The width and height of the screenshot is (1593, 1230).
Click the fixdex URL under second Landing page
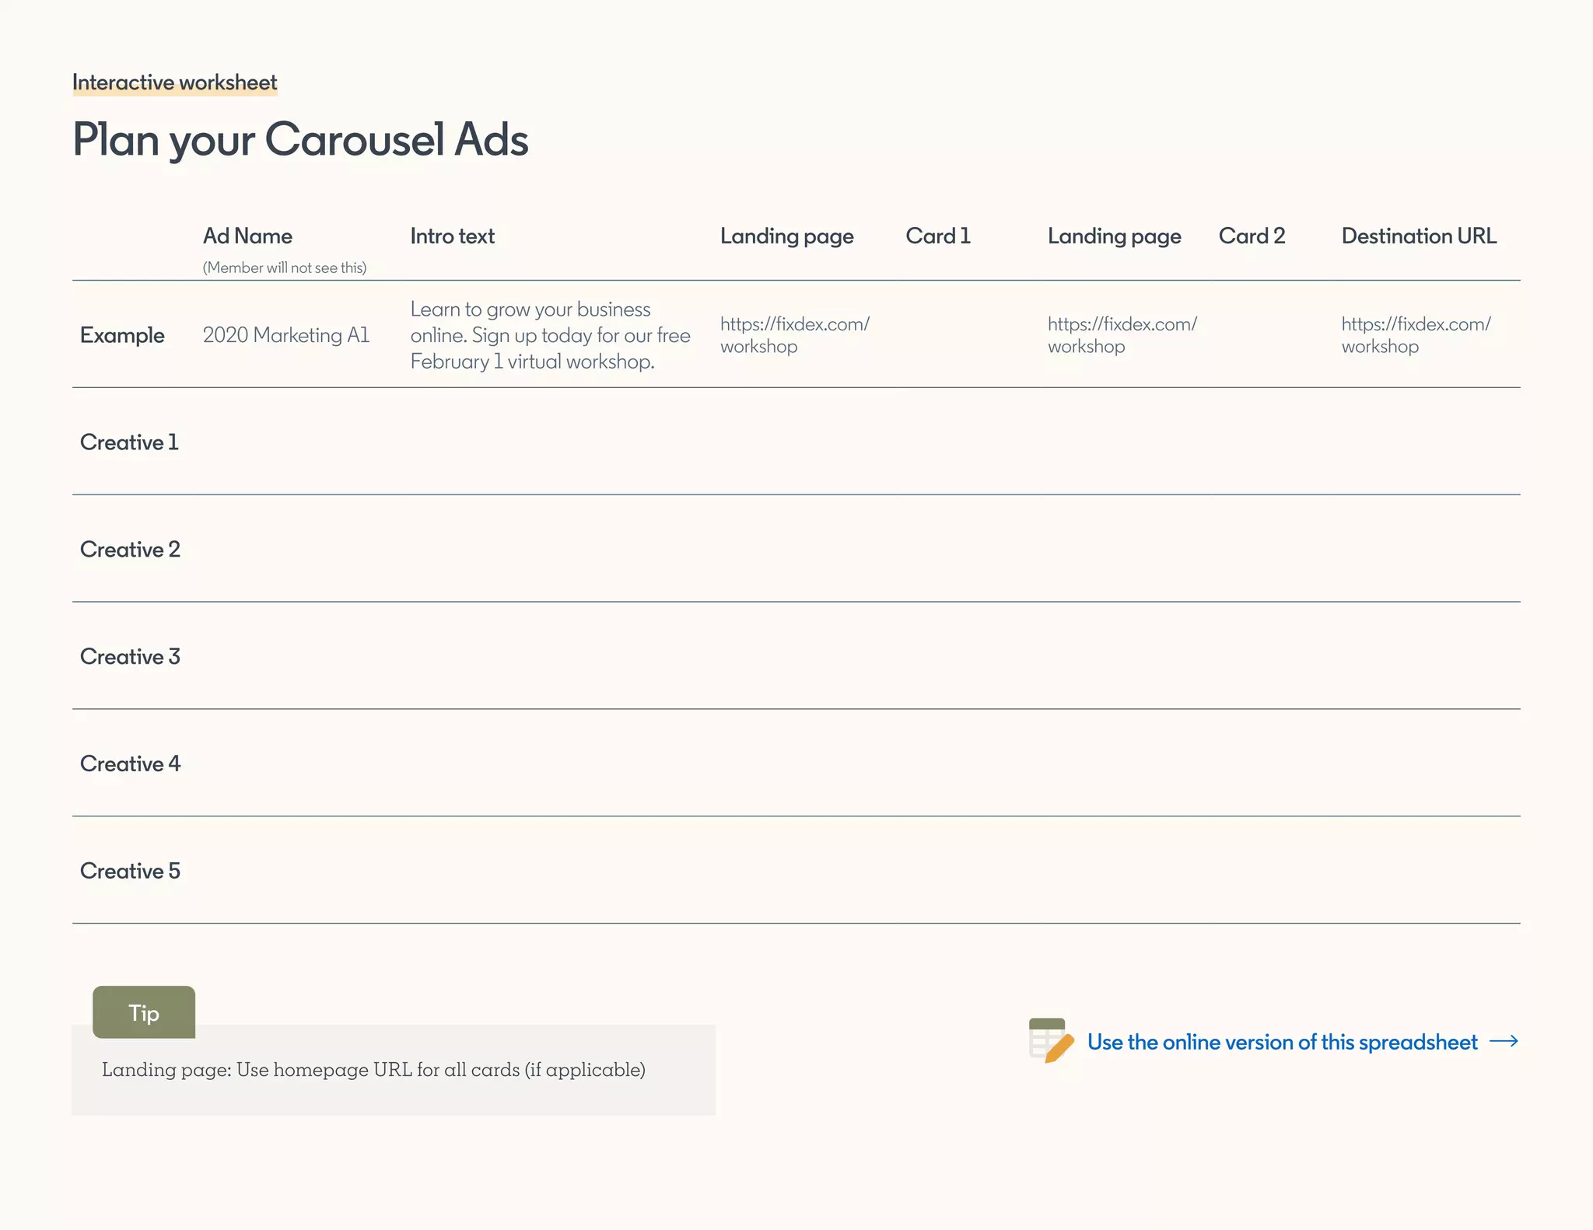point(1122,335)
